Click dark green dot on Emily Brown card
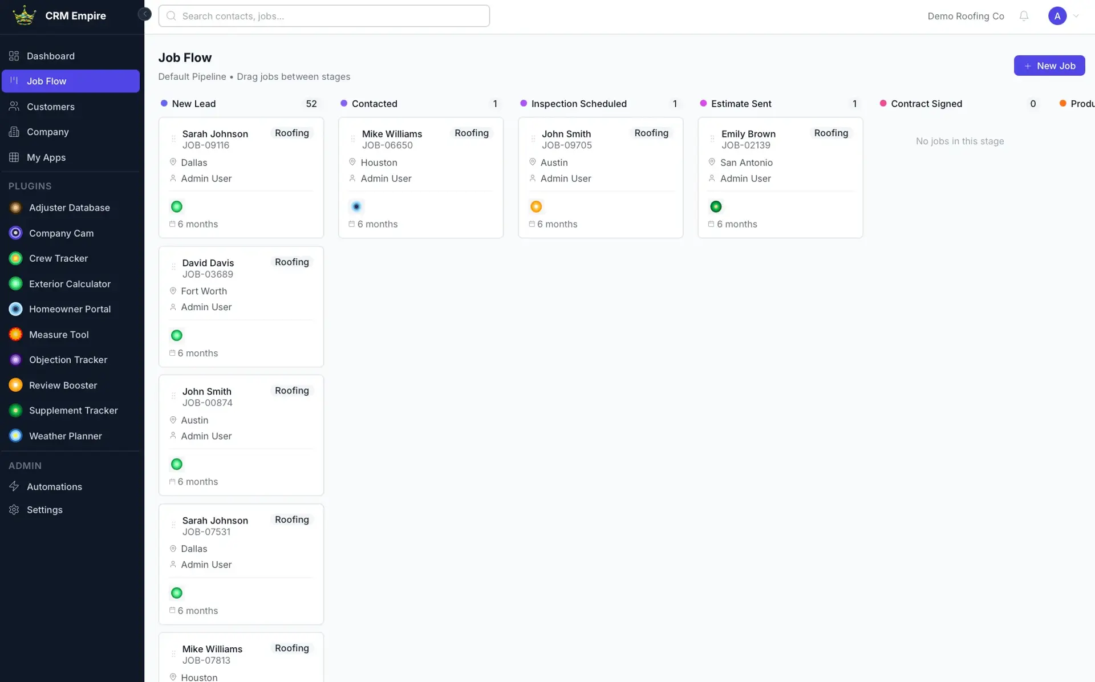The height and width of the screenshot is (682, 1095). (x=716, y=206)
